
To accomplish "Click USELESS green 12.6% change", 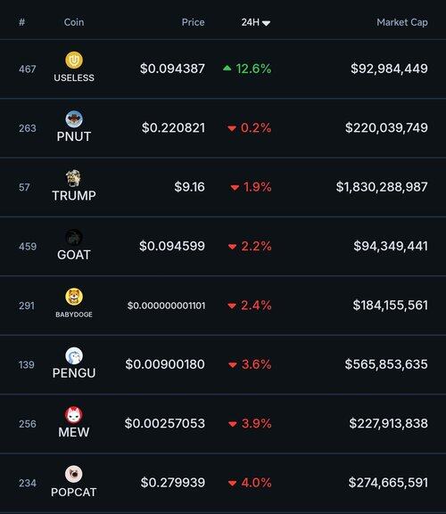I will point(247,69).
